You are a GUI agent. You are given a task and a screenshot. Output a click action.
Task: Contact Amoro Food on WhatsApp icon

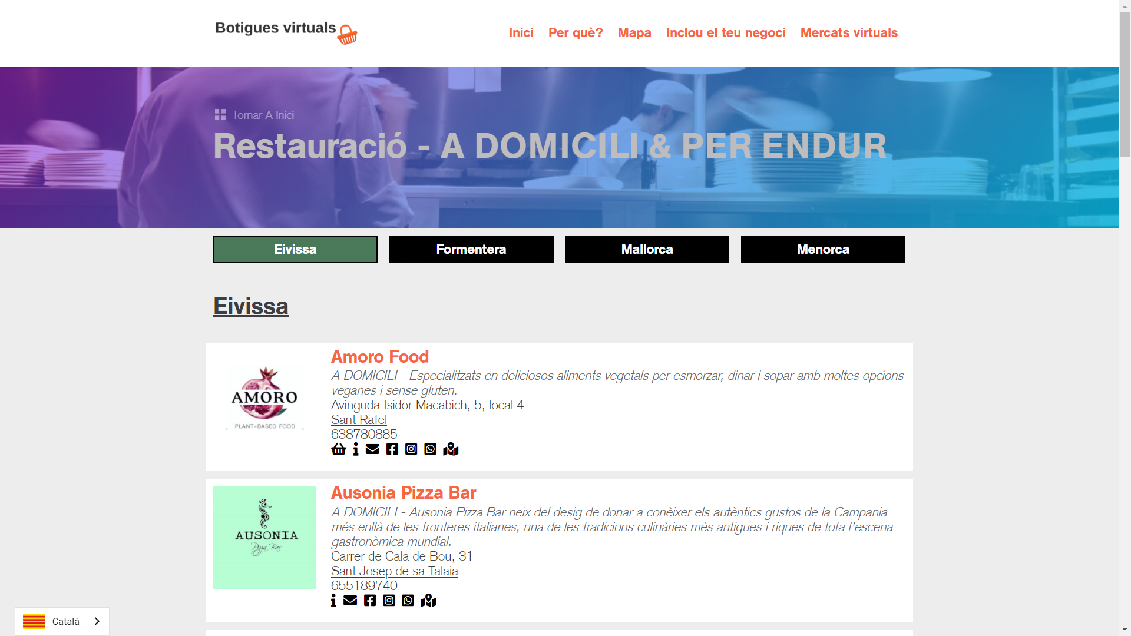pos(431,449)
